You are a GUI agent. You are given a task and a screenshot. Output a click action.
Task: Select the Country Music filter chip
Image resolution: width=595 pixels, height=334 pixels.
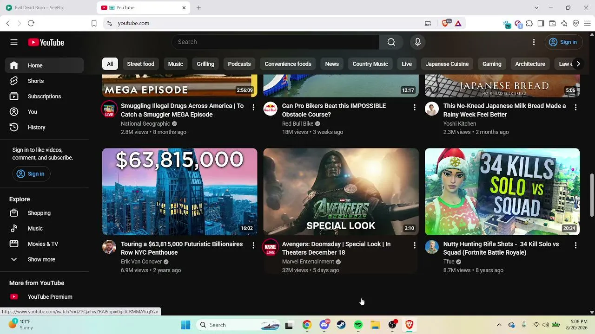click(370, 64)
